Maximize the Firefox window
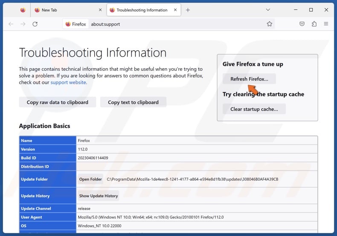The image size is (337, 236). [x=311, y=10]
